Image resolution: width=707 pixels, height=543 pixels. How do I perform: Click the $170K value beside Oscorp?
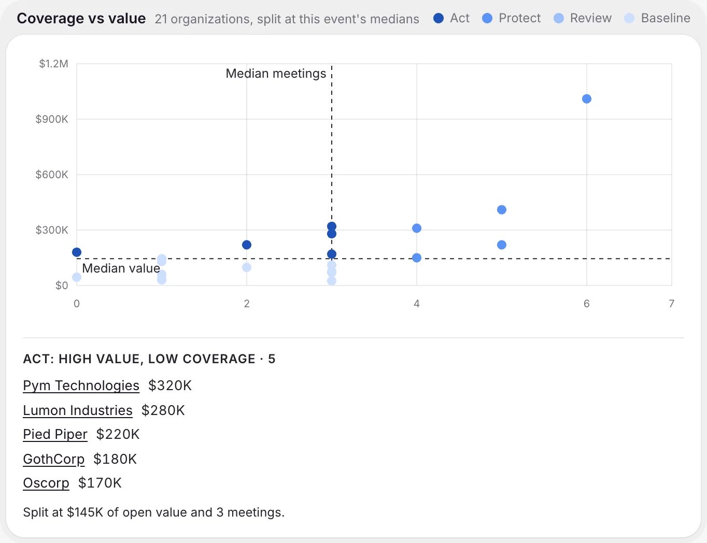point(100,483)
